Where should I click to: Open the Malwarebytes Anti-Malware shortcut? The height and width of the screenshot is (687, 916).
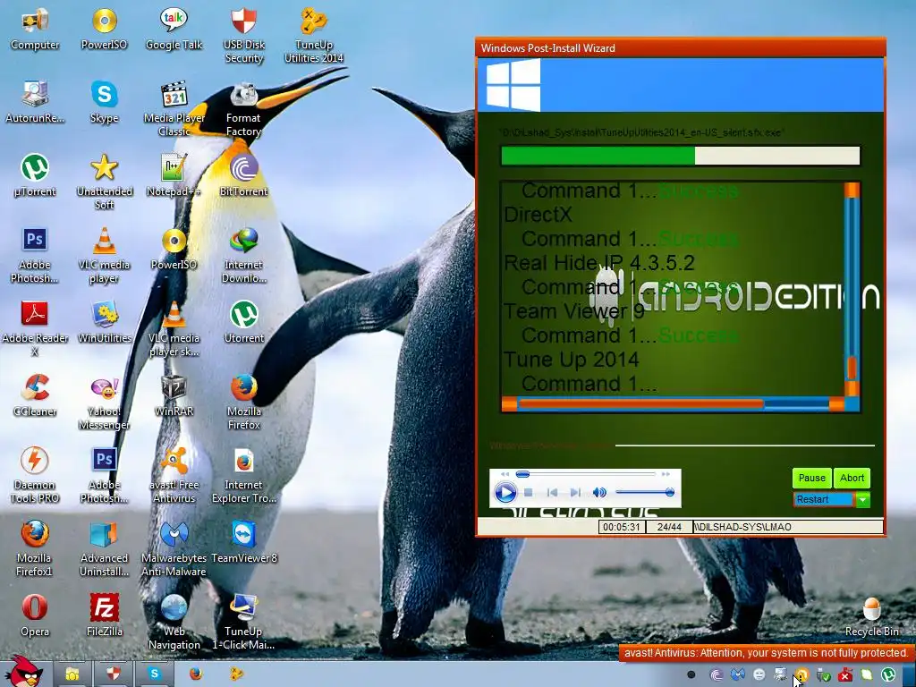click(174, 549)
